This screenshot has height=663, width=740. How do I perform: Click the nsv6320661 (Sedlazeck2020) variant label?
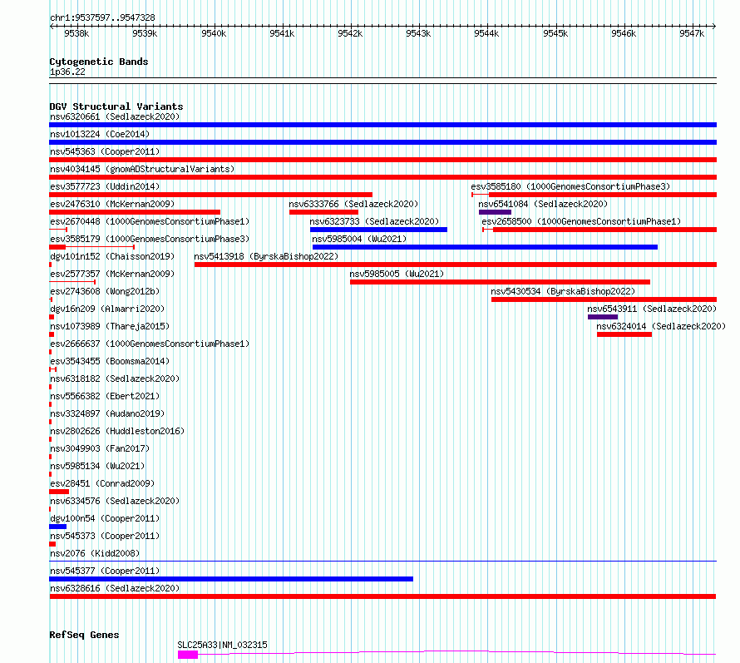point(115,116)
